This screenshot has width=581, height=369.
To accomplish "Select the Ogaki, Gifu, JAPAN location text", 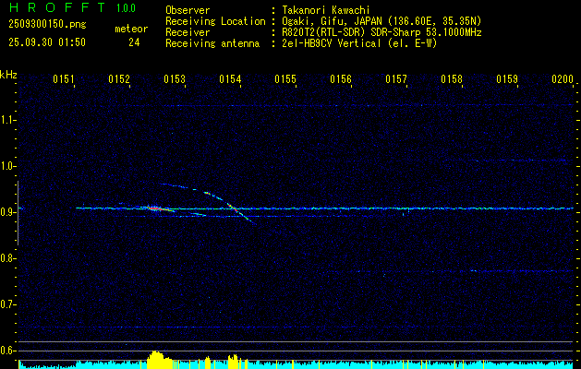I will tap(381, 21).
